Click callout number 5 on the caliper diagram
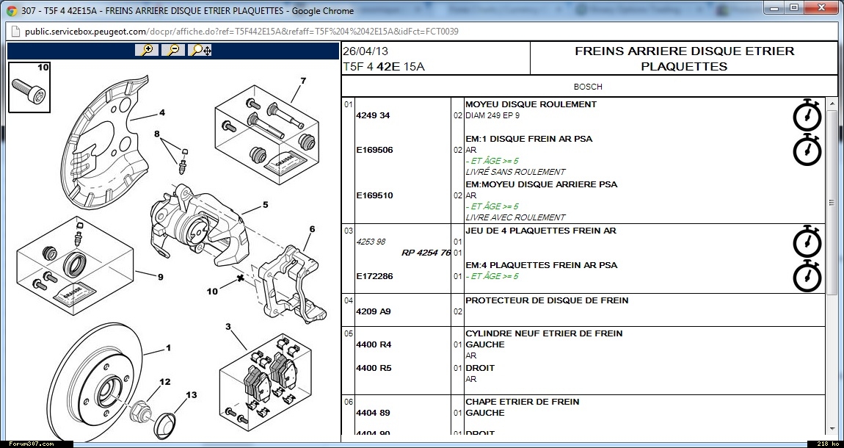844x448 pixels. [265, 205]
